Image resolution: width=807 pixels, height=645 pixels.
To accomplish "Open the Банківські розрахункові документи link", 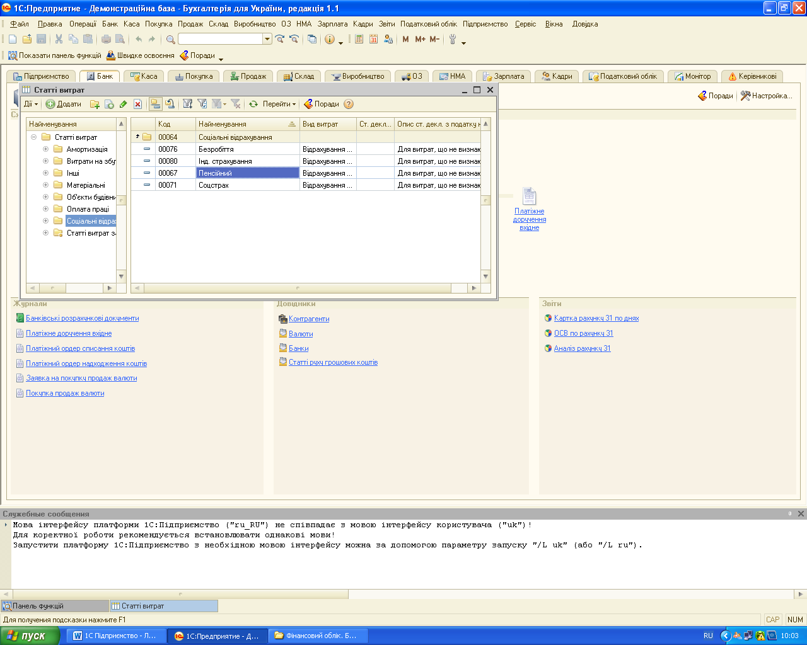I will (82, 318).
